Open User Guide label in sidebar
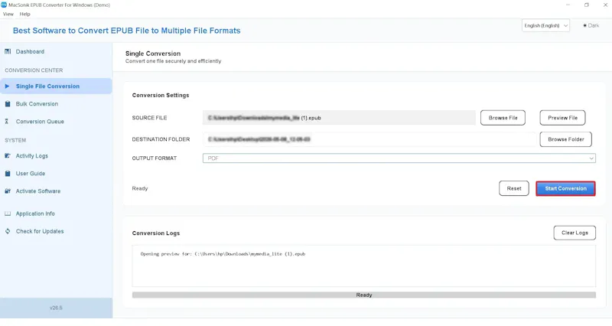Viewport: 612px width, 326px height. click(x=31, y=174)
